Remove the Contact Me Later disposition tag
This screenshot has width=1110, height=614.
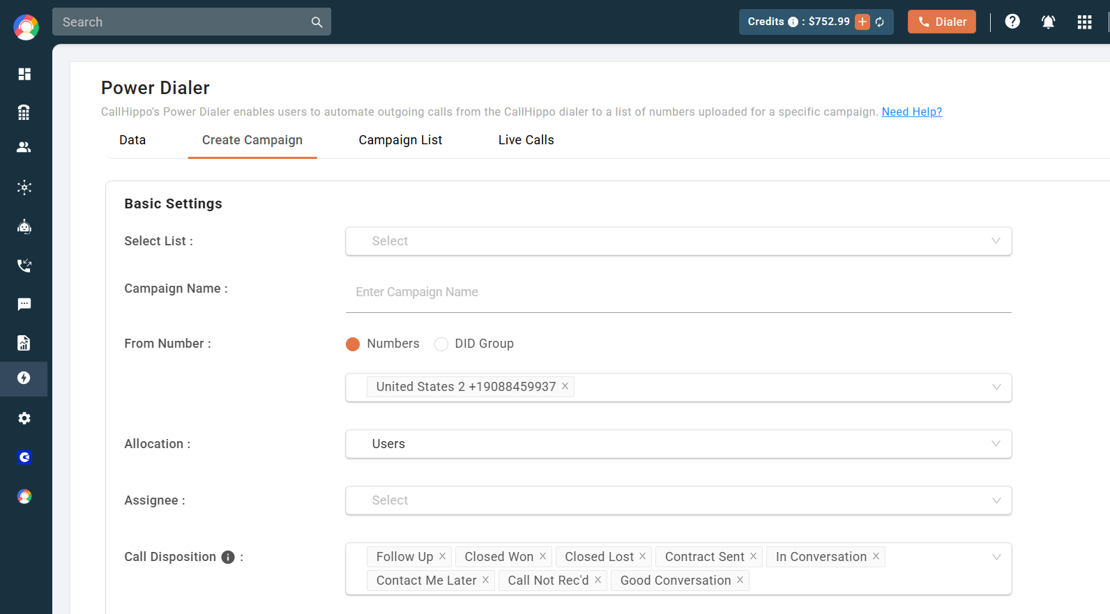[x=485, y=580]
